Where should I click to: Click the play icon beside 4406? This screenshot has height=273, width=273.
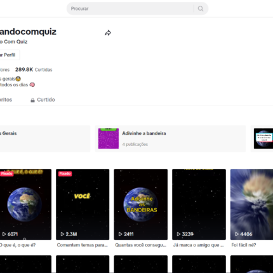237,234
